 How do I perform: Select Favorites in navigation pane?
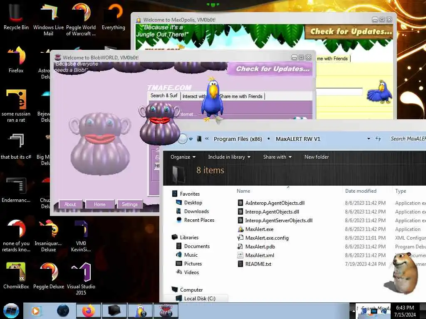(190, 194)
